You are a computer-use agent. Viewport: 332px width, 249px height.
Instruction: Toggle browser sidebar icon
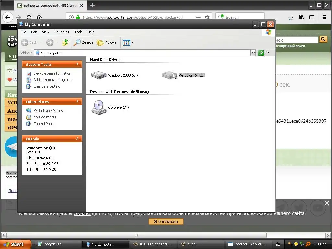tap(312, 17)
